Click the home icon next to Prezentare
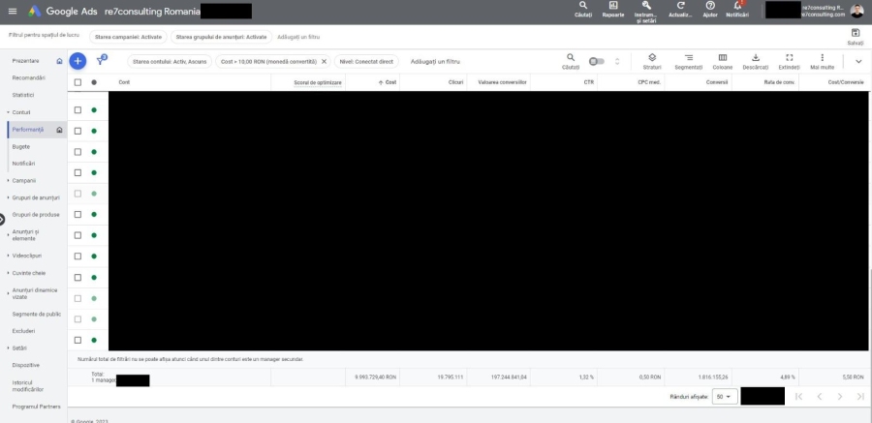Screen dimensions: 872x423 tap(59, 61)
